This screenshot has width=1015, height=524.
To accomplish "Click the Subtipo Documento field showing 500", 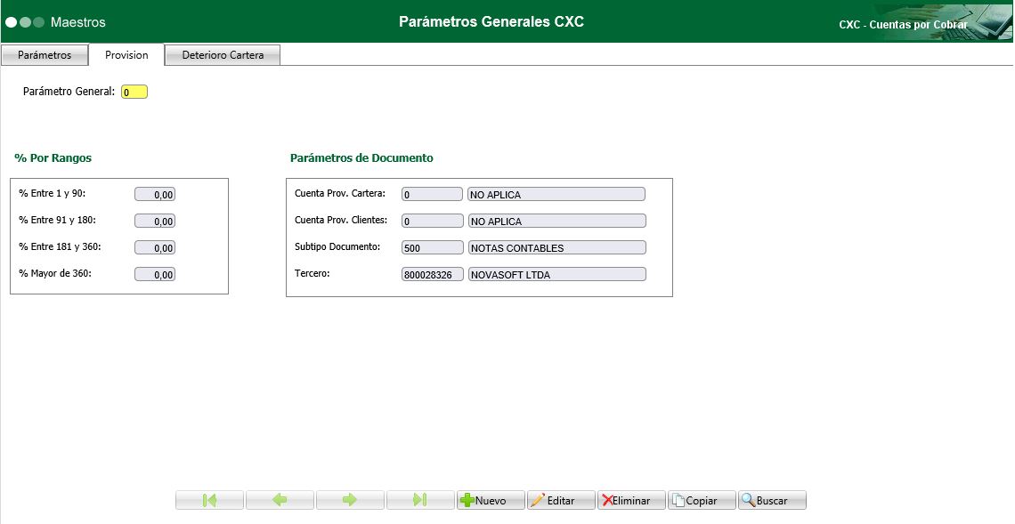I will click(432, 247).
